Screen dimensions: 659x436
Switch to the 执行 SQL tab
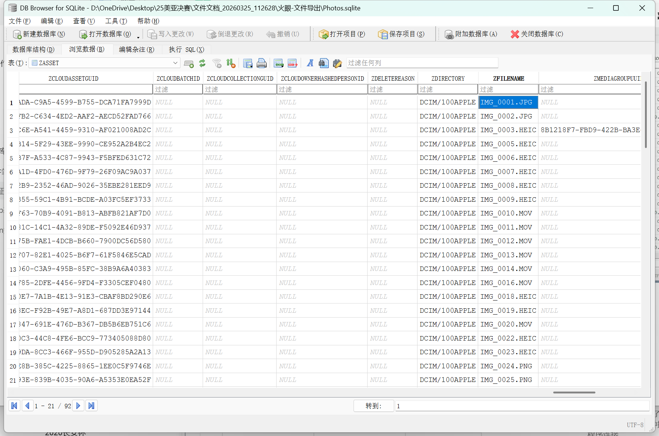pyautogui.click(x=186, y=50)
